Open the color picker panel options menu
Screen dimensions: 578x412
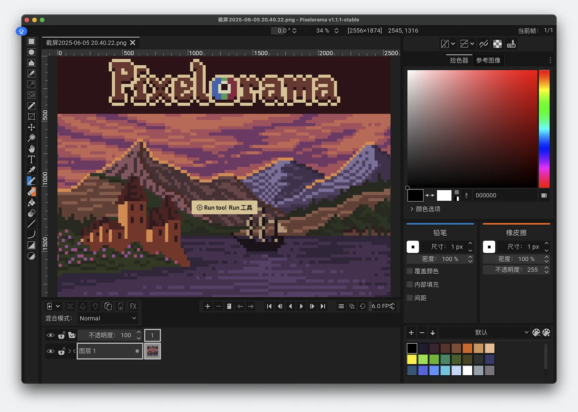(x=550, y=60)
